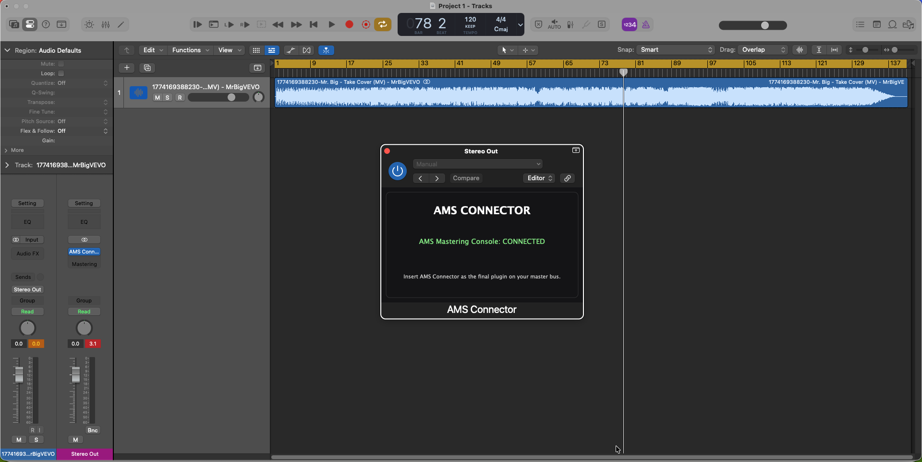Open the Edit menu in Tracks area

click(x=153, y=50)
